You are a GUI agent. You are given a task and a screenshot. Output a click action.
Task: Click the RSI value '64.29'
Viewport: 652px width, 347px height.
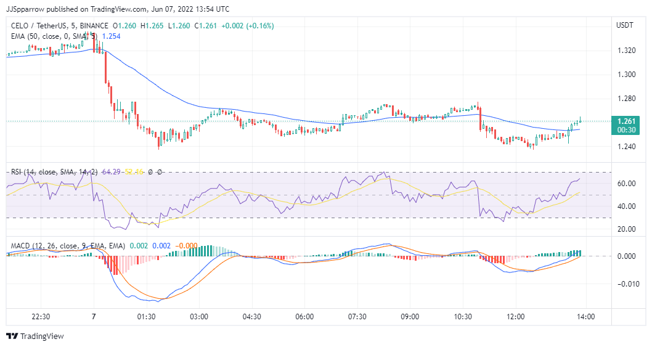(x=111, y=172)
